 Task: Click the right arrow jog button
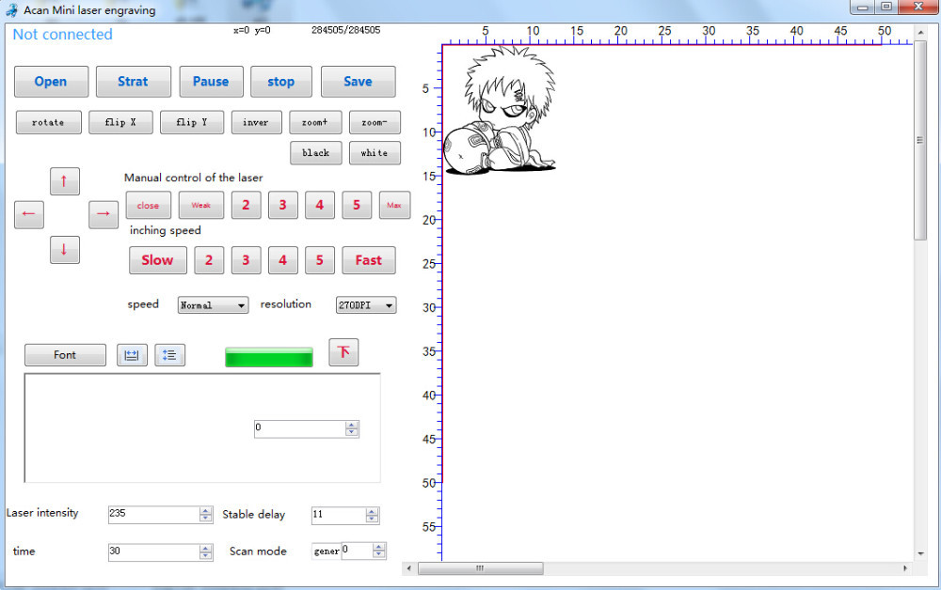coord(104,214)
